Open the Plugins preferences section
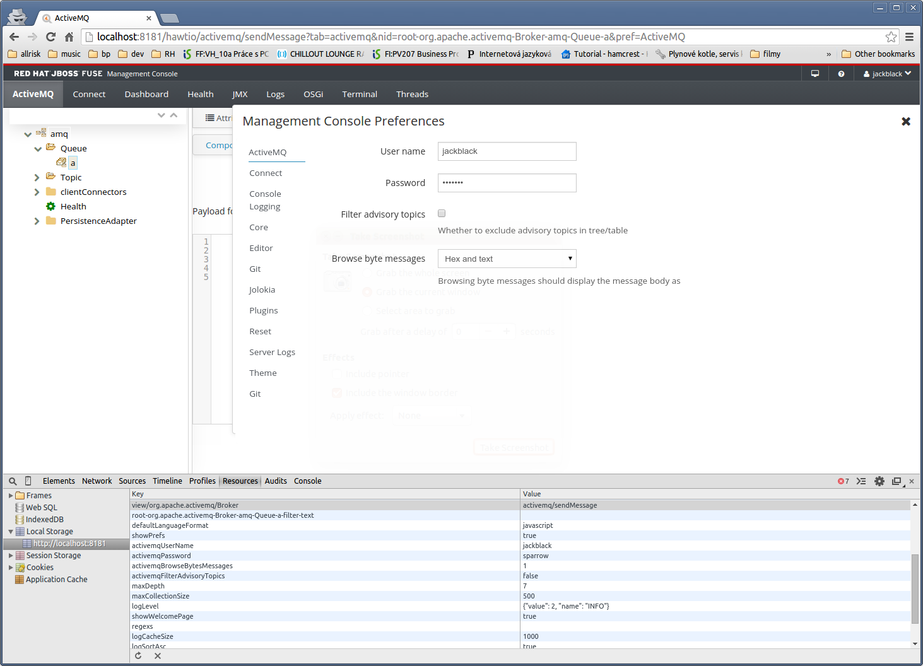This screenshot has height=666, width=923. [x=264, y=310]
